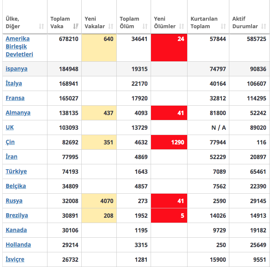Sort table by Yeni Vakalar arrows

110,26
